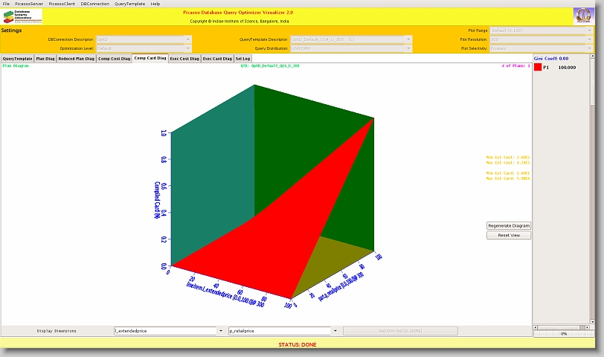Open the Help menu

155,4
